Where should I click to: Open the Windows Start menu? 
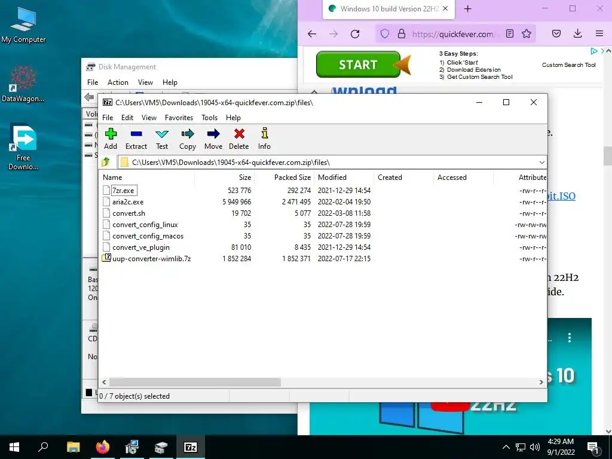[14, 447]
